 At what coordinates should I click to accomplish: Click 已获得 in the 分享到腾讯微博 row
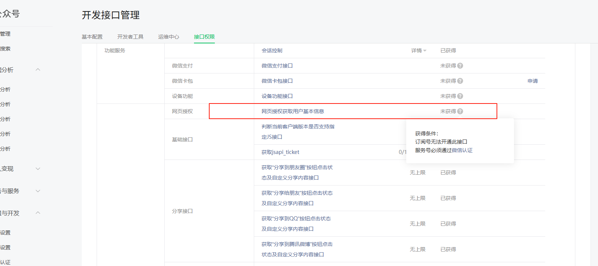pyautogui.click(x=448, y=249)
